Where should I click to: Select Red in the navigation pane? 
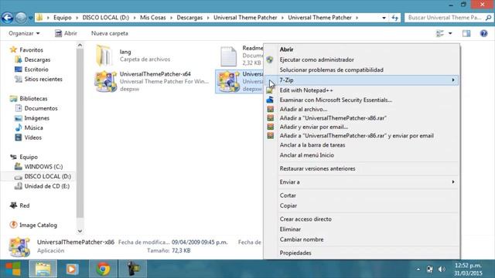24,205
